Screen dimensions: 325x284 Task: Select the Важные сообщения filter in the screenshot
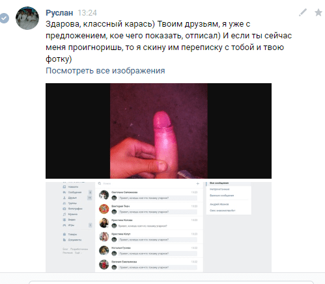(221, 196)
